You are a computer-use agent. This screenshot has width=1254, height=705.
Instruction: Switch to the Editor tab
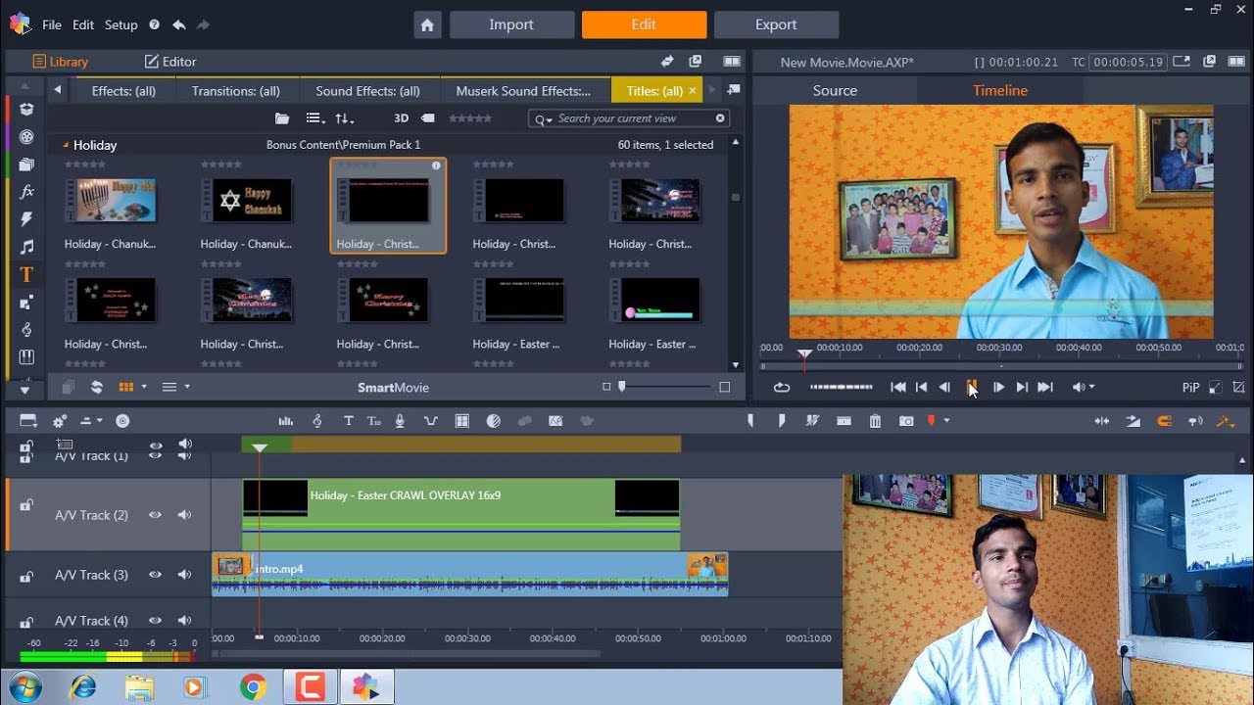[170, 62]
